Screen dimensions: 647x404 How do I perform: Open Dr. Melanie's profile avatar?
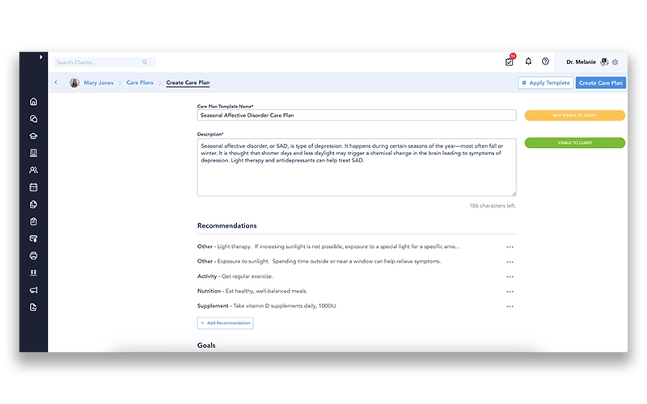(604, 62)
